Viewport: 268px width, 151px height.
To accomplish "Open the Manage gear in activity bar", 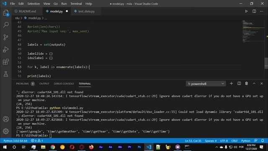I will [6, 131].
